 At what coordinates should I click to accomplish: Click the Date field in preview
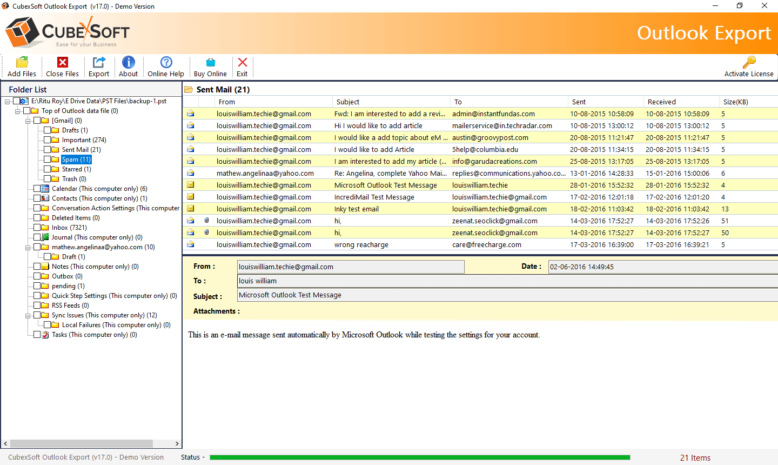coord(663,267)
